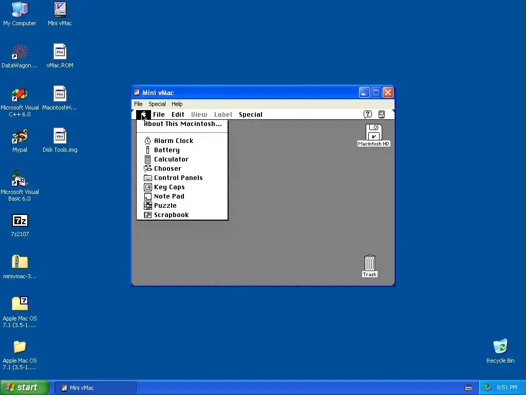Open Scrapbook from the Apple menu

tap(182, 215)
